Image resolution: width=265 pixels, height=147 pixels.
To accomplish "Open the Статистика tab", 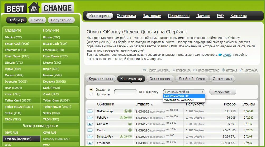I will (x=222, y=79).
